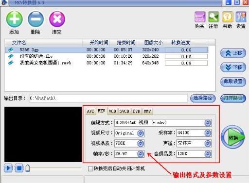Switch to the VCD tab

click(112, 111)
